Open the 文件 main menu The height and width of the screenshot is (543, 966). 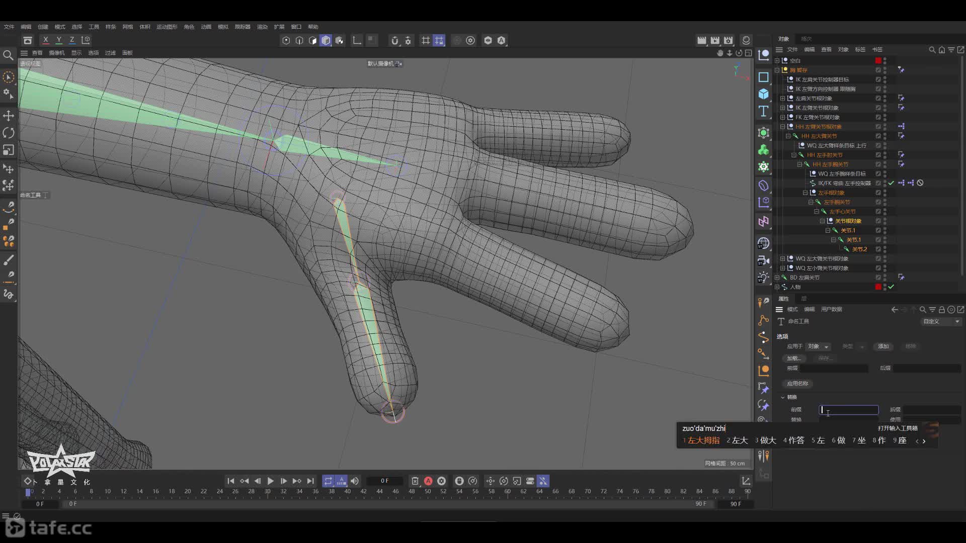point(9,27)
